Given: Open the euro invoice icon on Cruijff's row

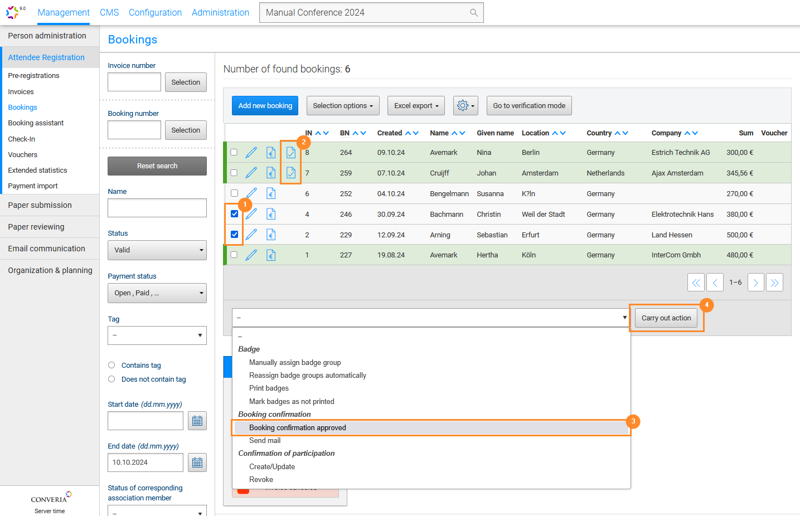Looking at the screenshot, I should click(x=270, y=173).
